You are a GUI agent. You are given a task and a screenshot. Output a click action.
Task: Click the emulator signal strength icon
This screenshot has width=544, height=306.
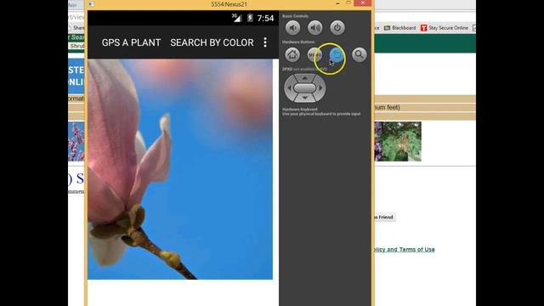pos(236,18)
